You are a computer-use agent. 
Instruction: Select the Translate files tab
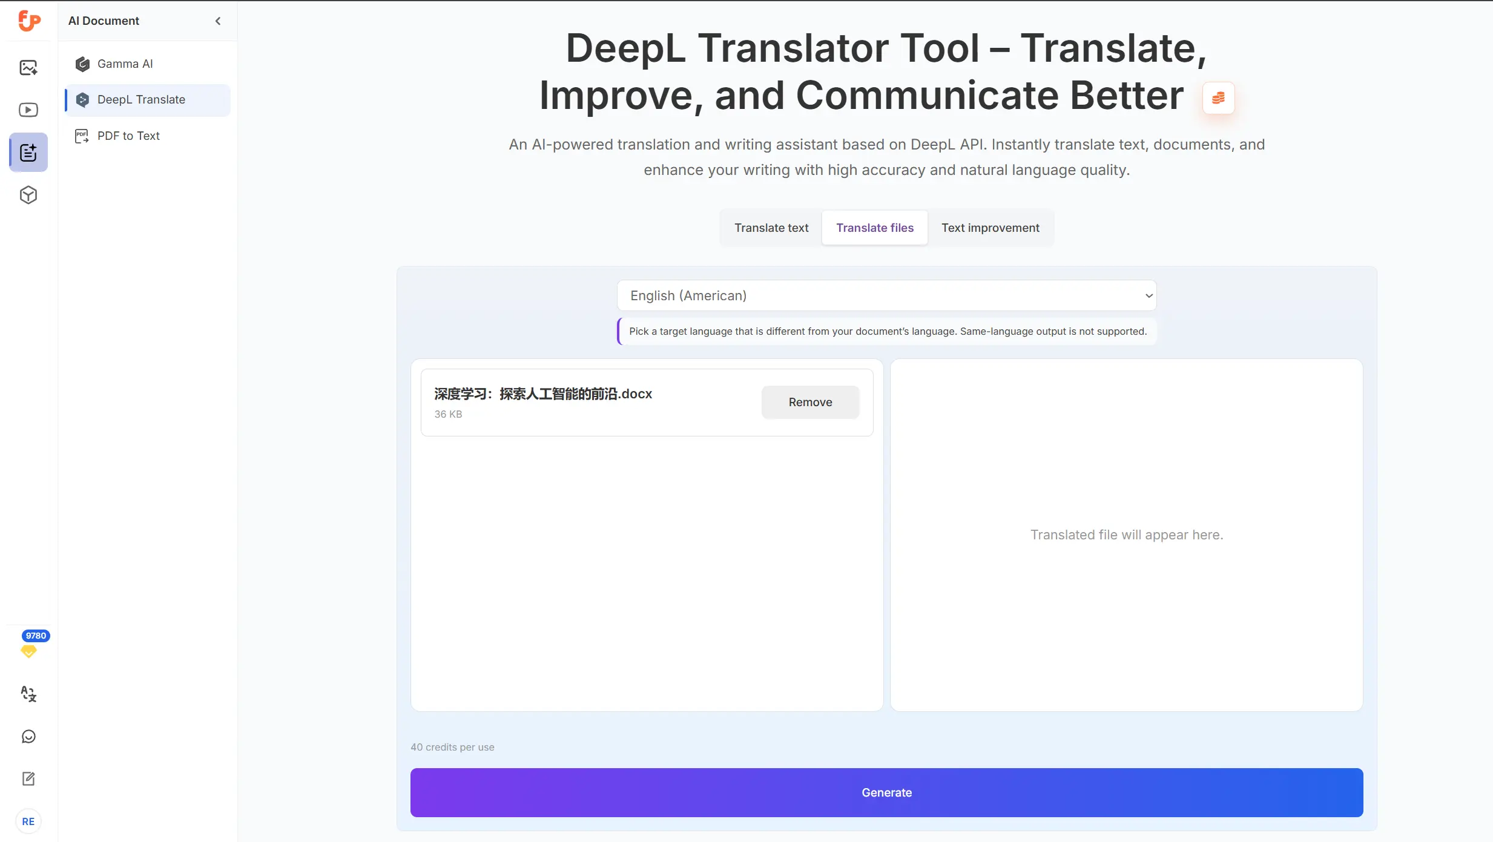[875, 228]
